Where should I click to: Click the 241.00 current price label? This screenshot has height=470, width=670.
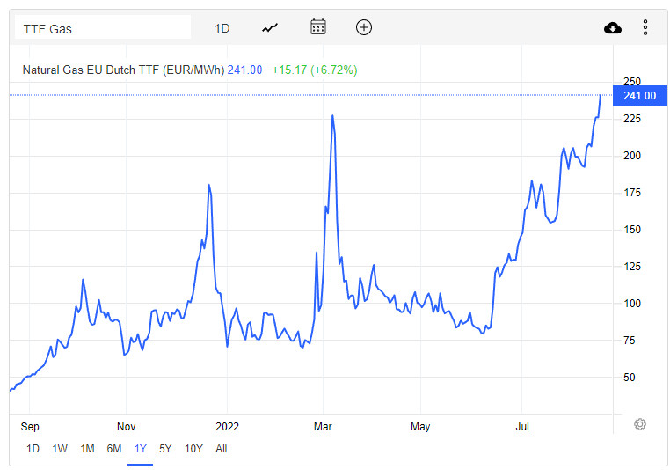pos(639,95)
